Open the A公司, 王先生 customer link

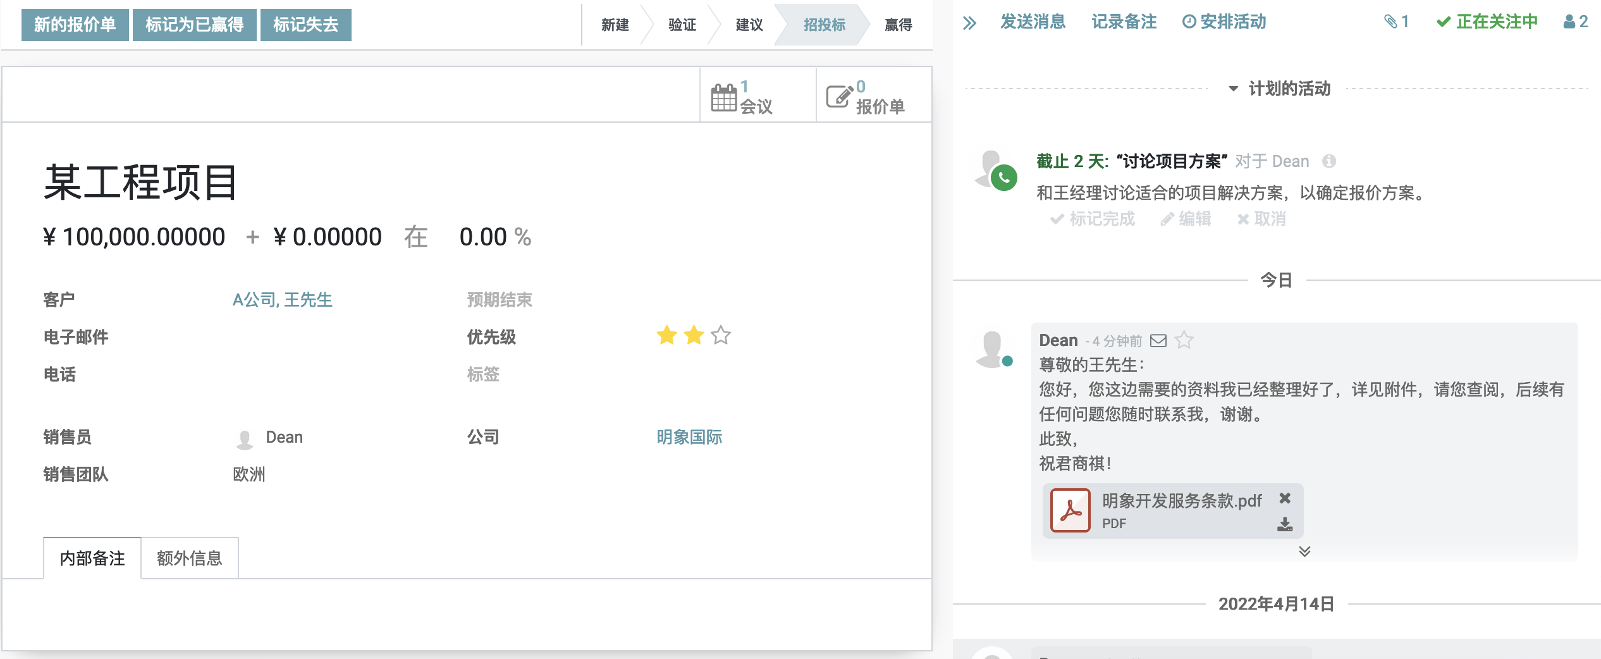click(282, 300)
